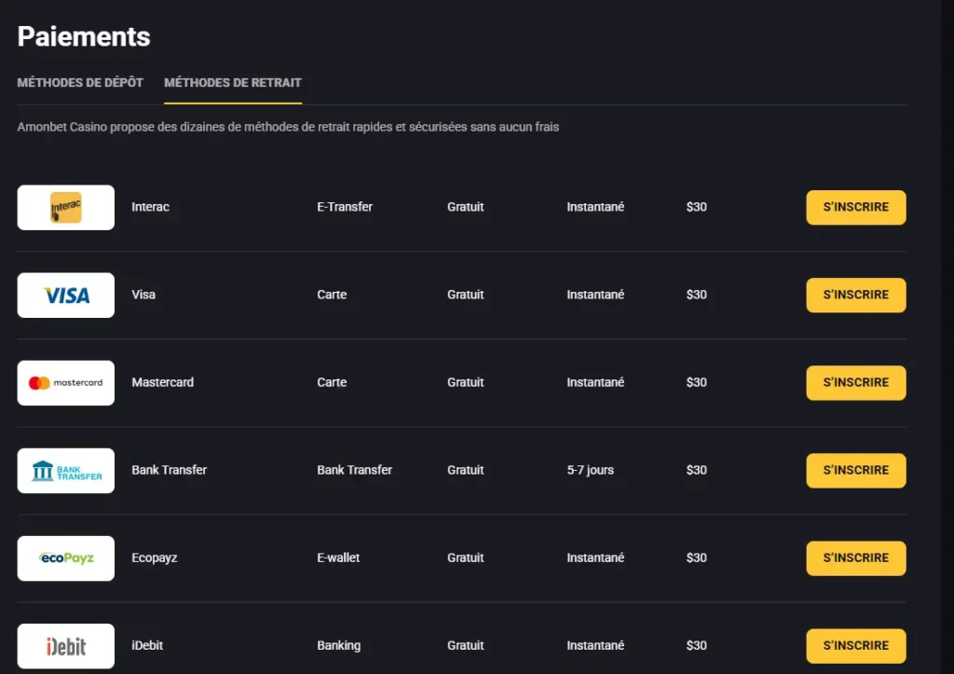Screen dimensions: 954x674
Task: Click S'inscrire button in Interac row
Action: [856, 208]
